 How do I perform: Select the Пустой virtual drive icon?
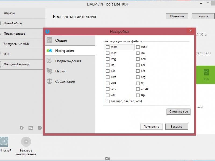[4, 142]
